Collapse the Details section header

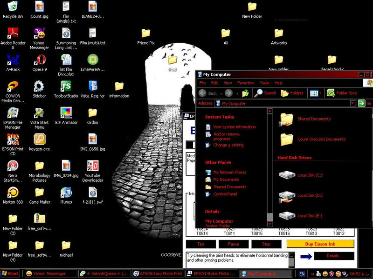coord(212,212)
